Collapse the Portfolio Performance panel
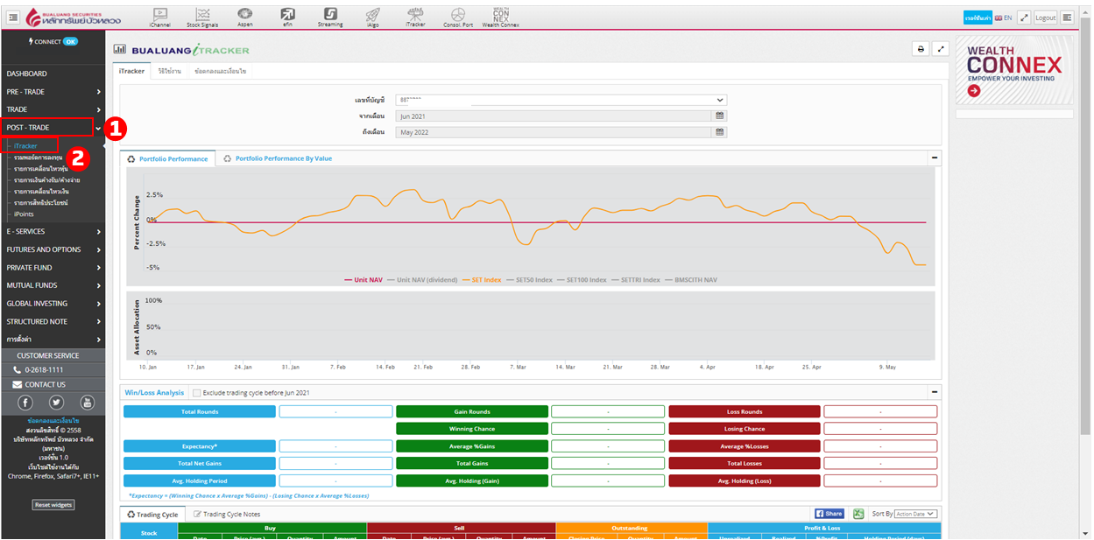Screen dimensions: 1094x540 pos(934,158)
